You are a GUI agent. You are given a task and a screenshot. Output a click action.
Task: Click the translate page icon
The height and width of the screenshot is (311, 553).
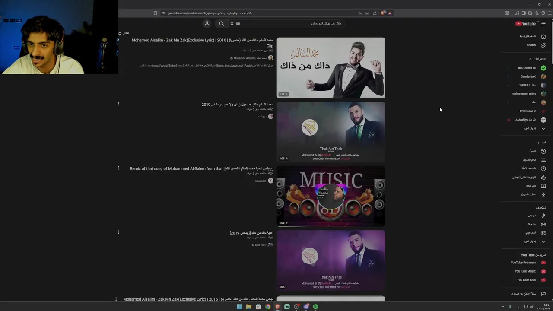[x=360, y=13]
